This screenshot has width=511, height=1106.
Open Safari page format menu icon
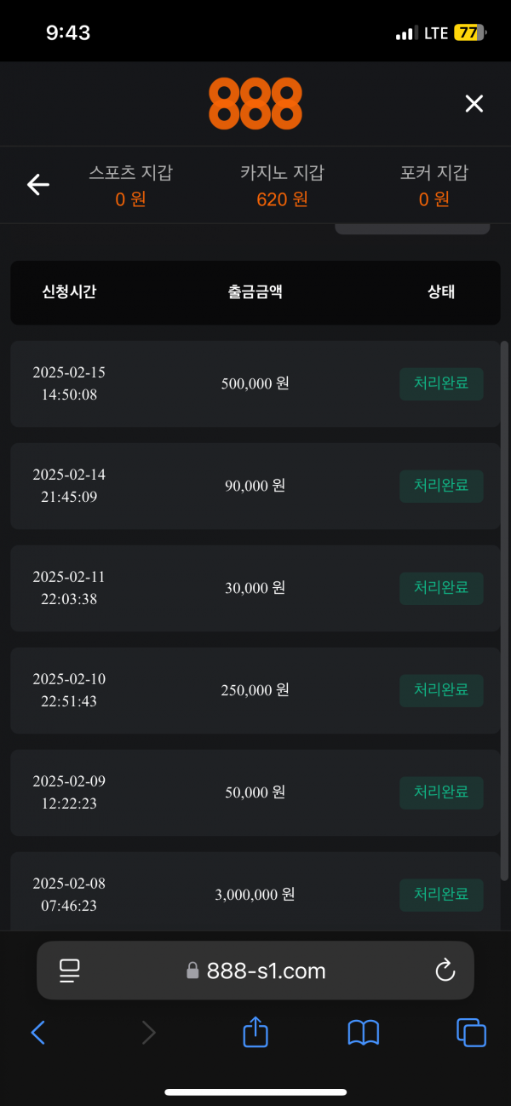point(69,970)
